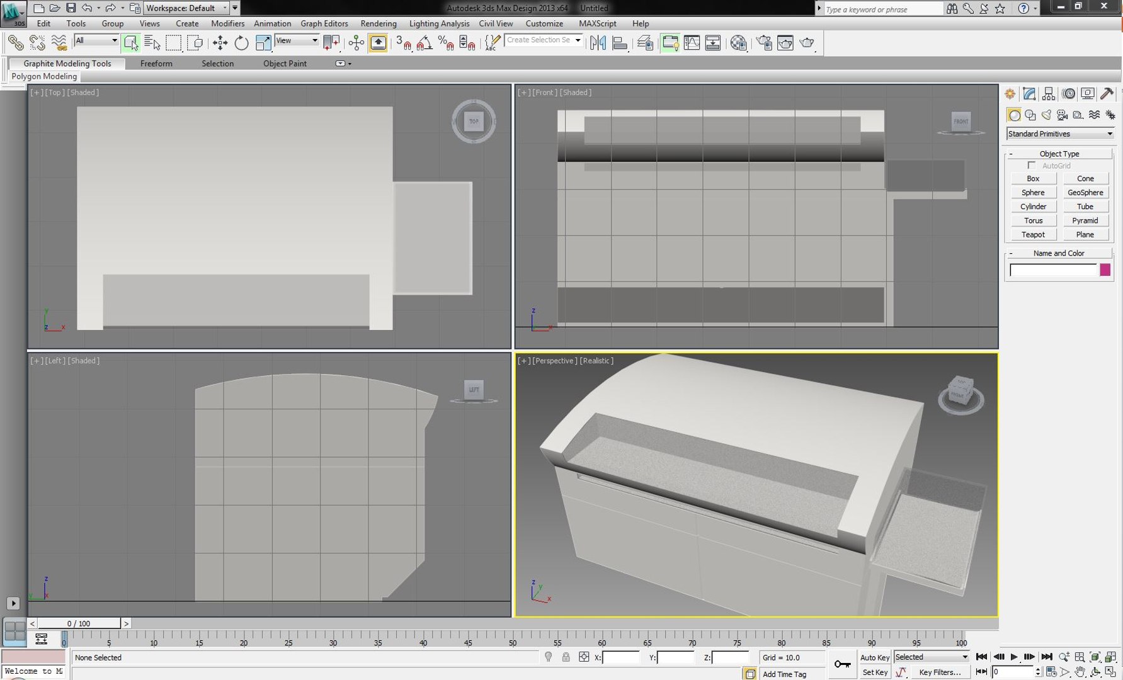Click the Select and Link icon
The image size is (1123, 680).
click(15, 43)
